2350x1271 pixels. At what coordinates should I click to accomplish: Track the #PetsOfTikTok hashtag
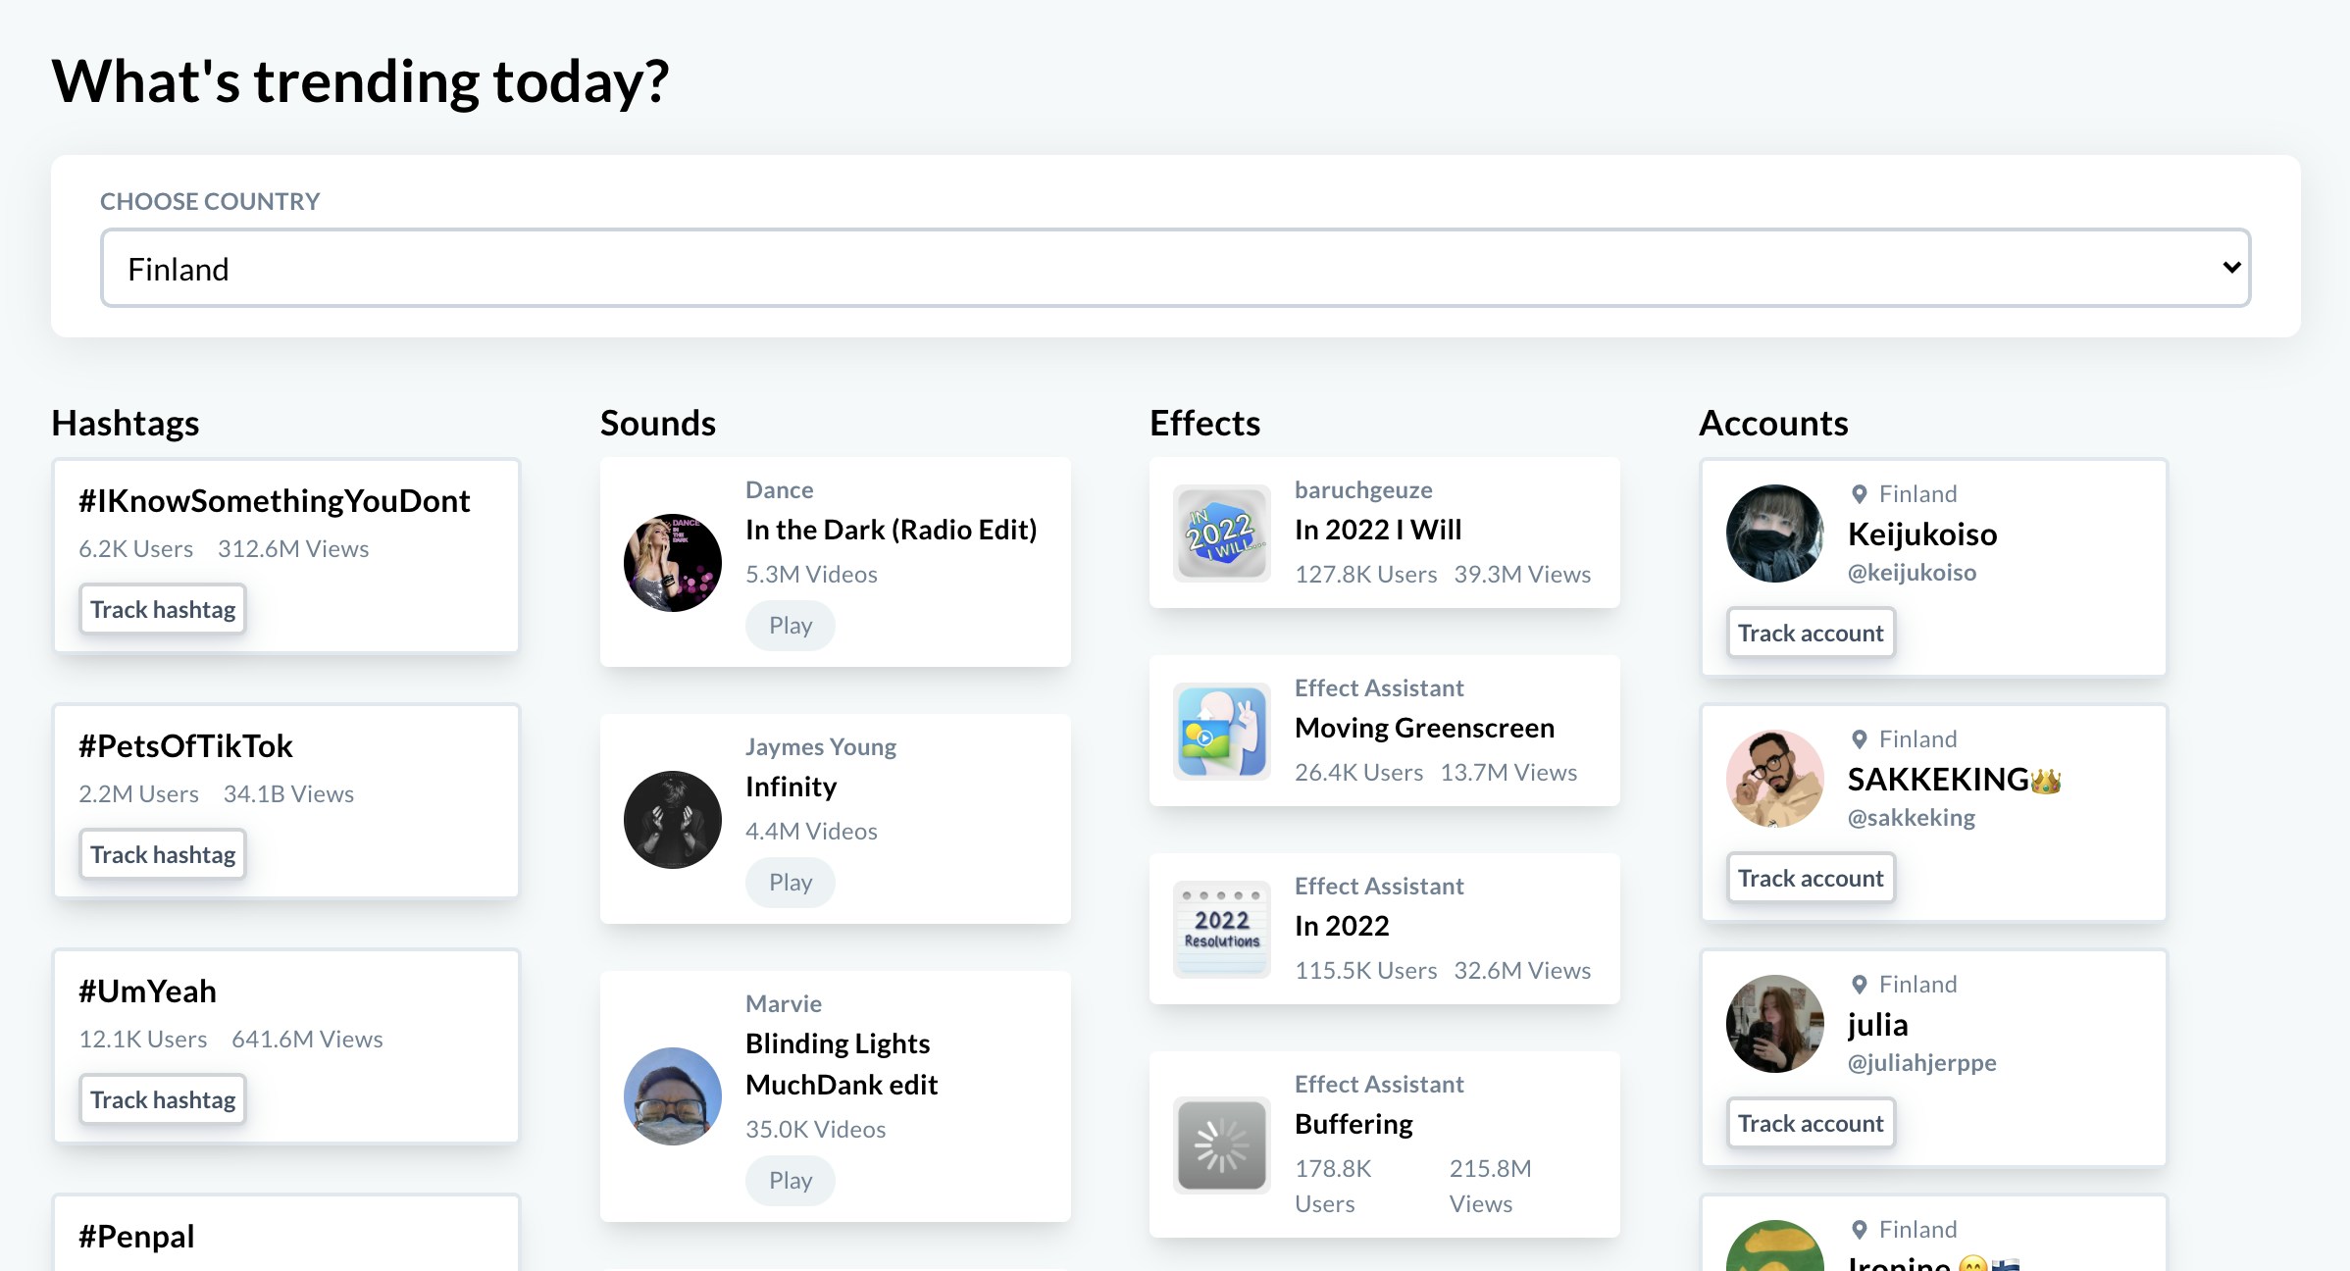[163, 855]
